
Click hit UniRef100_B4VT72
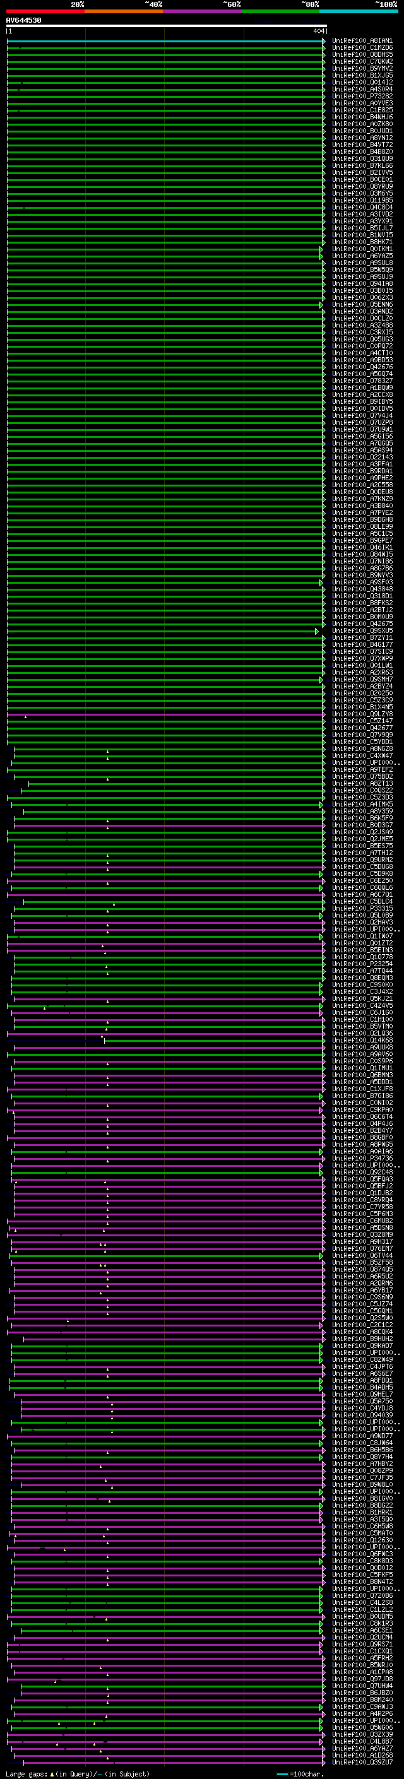tap(362, 145)
